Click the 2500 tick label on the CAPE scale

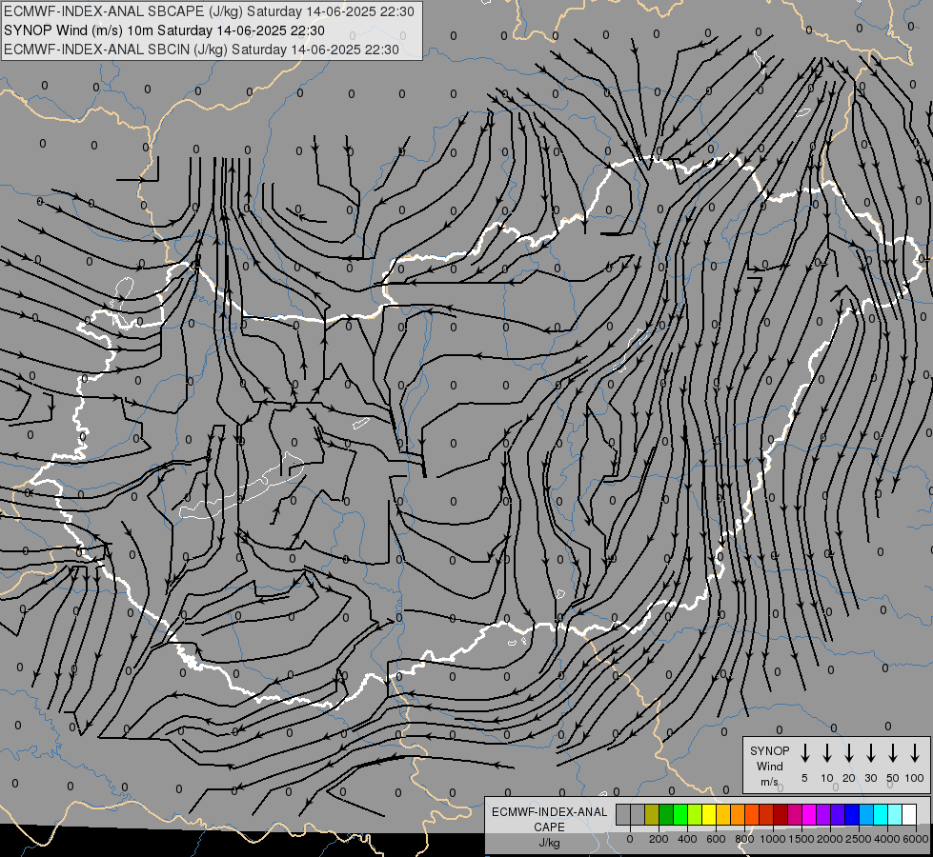click(859, 839)
